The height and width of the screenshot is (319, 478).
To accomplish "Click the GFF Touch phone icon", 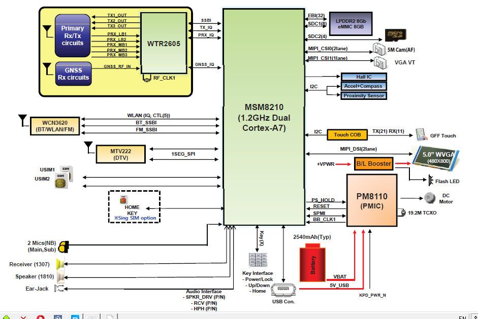I will (x=421, y=134).
